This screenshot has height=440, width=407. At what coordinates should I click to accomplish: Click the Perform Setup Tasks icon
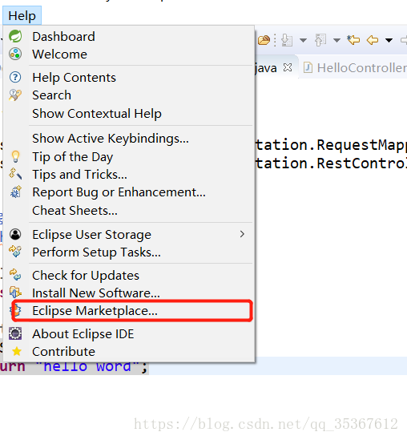pyautogui.click(x=15, y=252)
